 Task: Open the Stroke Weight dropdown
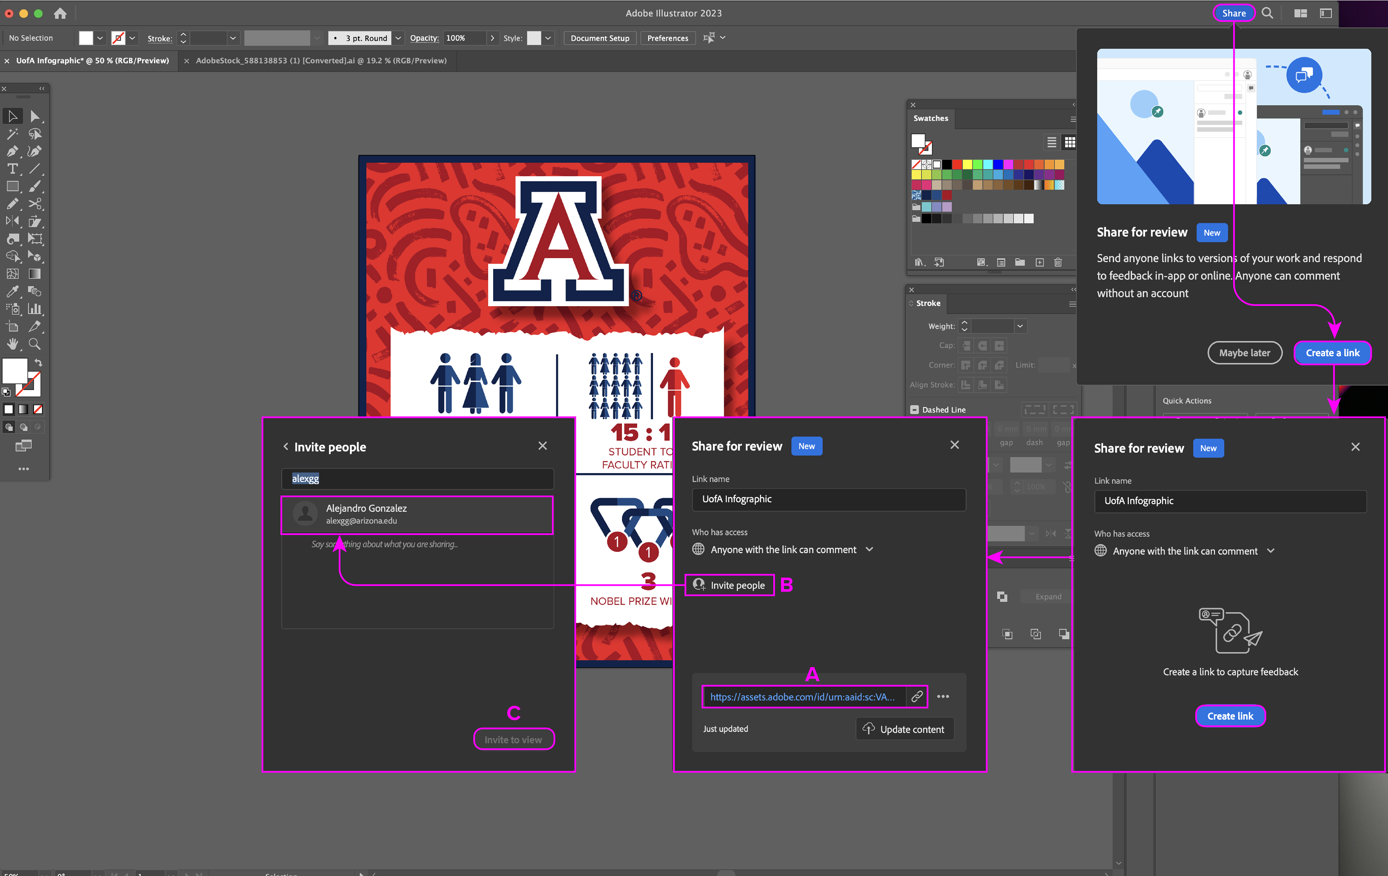[1020, 326]
